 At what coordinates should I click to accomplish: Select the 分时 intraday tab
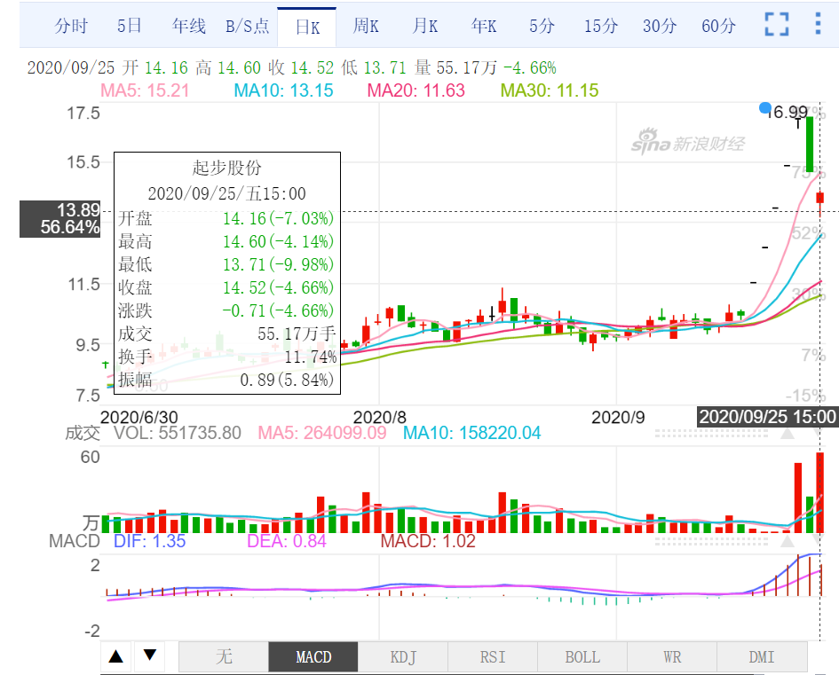tap(71, 25)
